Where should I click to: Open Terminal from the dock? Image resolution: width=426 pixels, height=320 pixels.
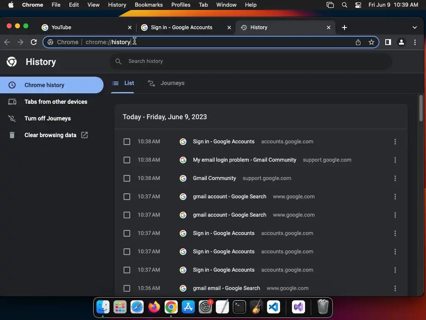pos(239,307)
